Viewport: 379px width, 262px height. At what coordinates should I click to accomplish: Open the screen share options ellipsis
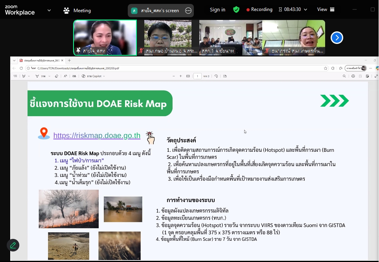[x=188, y=11]
